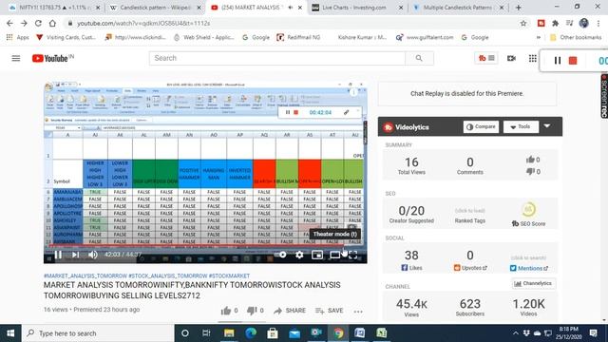The width and height of the screenshot is (608, 342).
Task: Stop the screen recording with red square
Action: (x=573, y=61)
